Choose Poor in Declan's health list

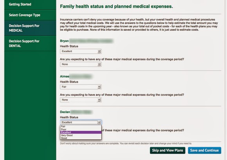81,129
